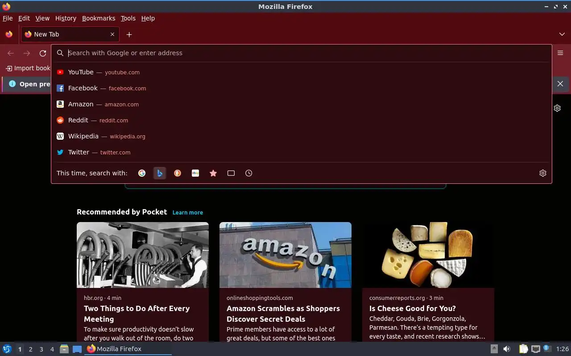
Task: Open file manager icon in taskbar
Action: pyautogui.click(x=64, y=349)
